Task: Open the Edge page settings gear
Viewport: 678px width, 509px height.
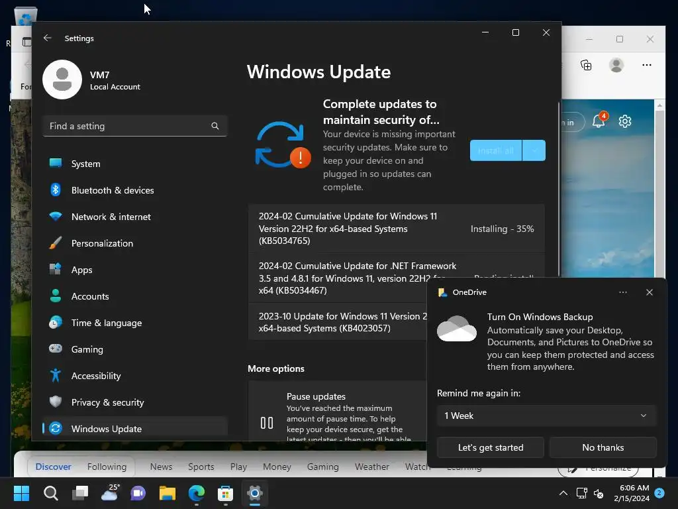Action: [625, 122]
